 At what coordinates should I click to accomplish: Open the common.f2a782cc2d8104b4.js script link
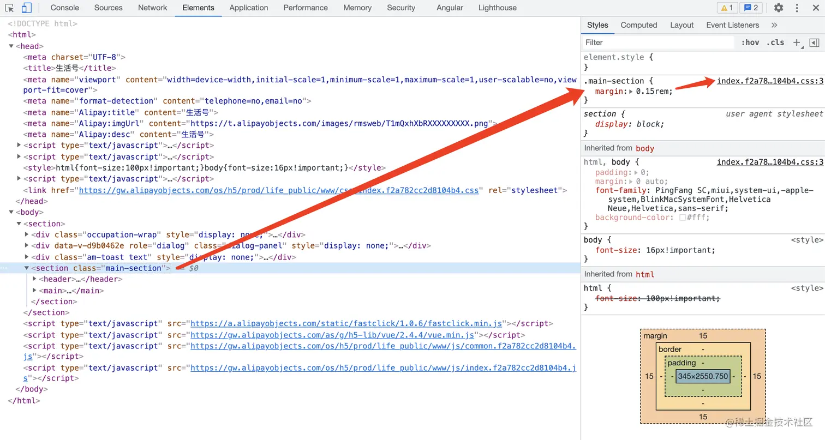(x=383, y=346)
